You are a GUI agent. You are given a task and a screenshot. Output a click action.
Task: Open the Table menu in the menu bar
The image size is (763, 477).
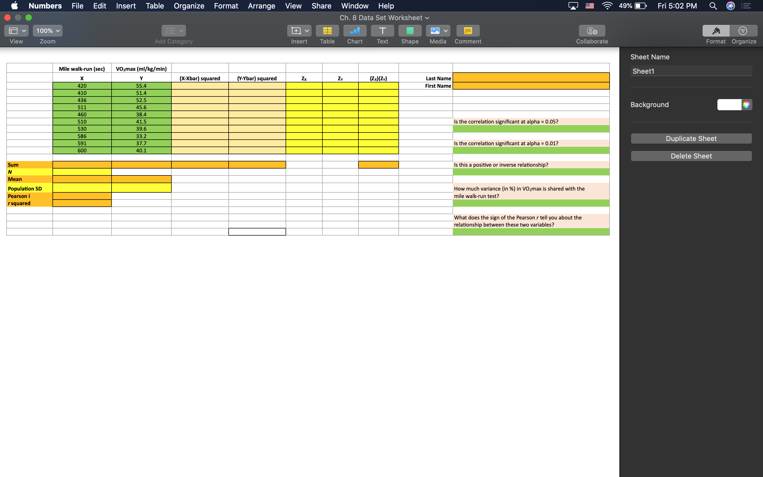(x=154, y=6)
